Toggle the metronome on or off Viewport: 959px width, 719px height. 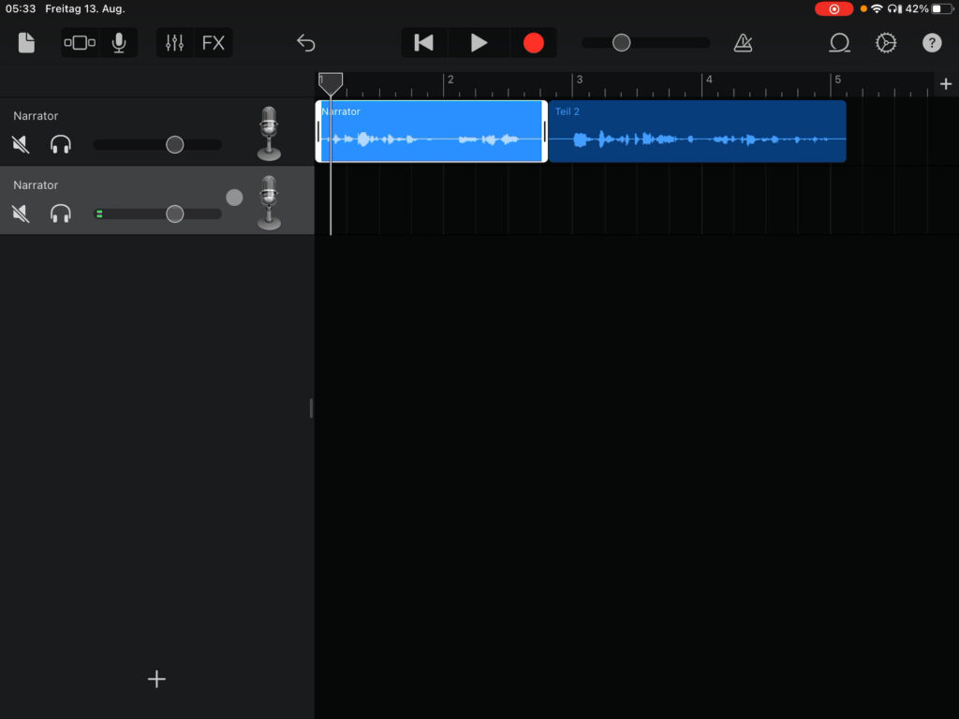point(743,43)
